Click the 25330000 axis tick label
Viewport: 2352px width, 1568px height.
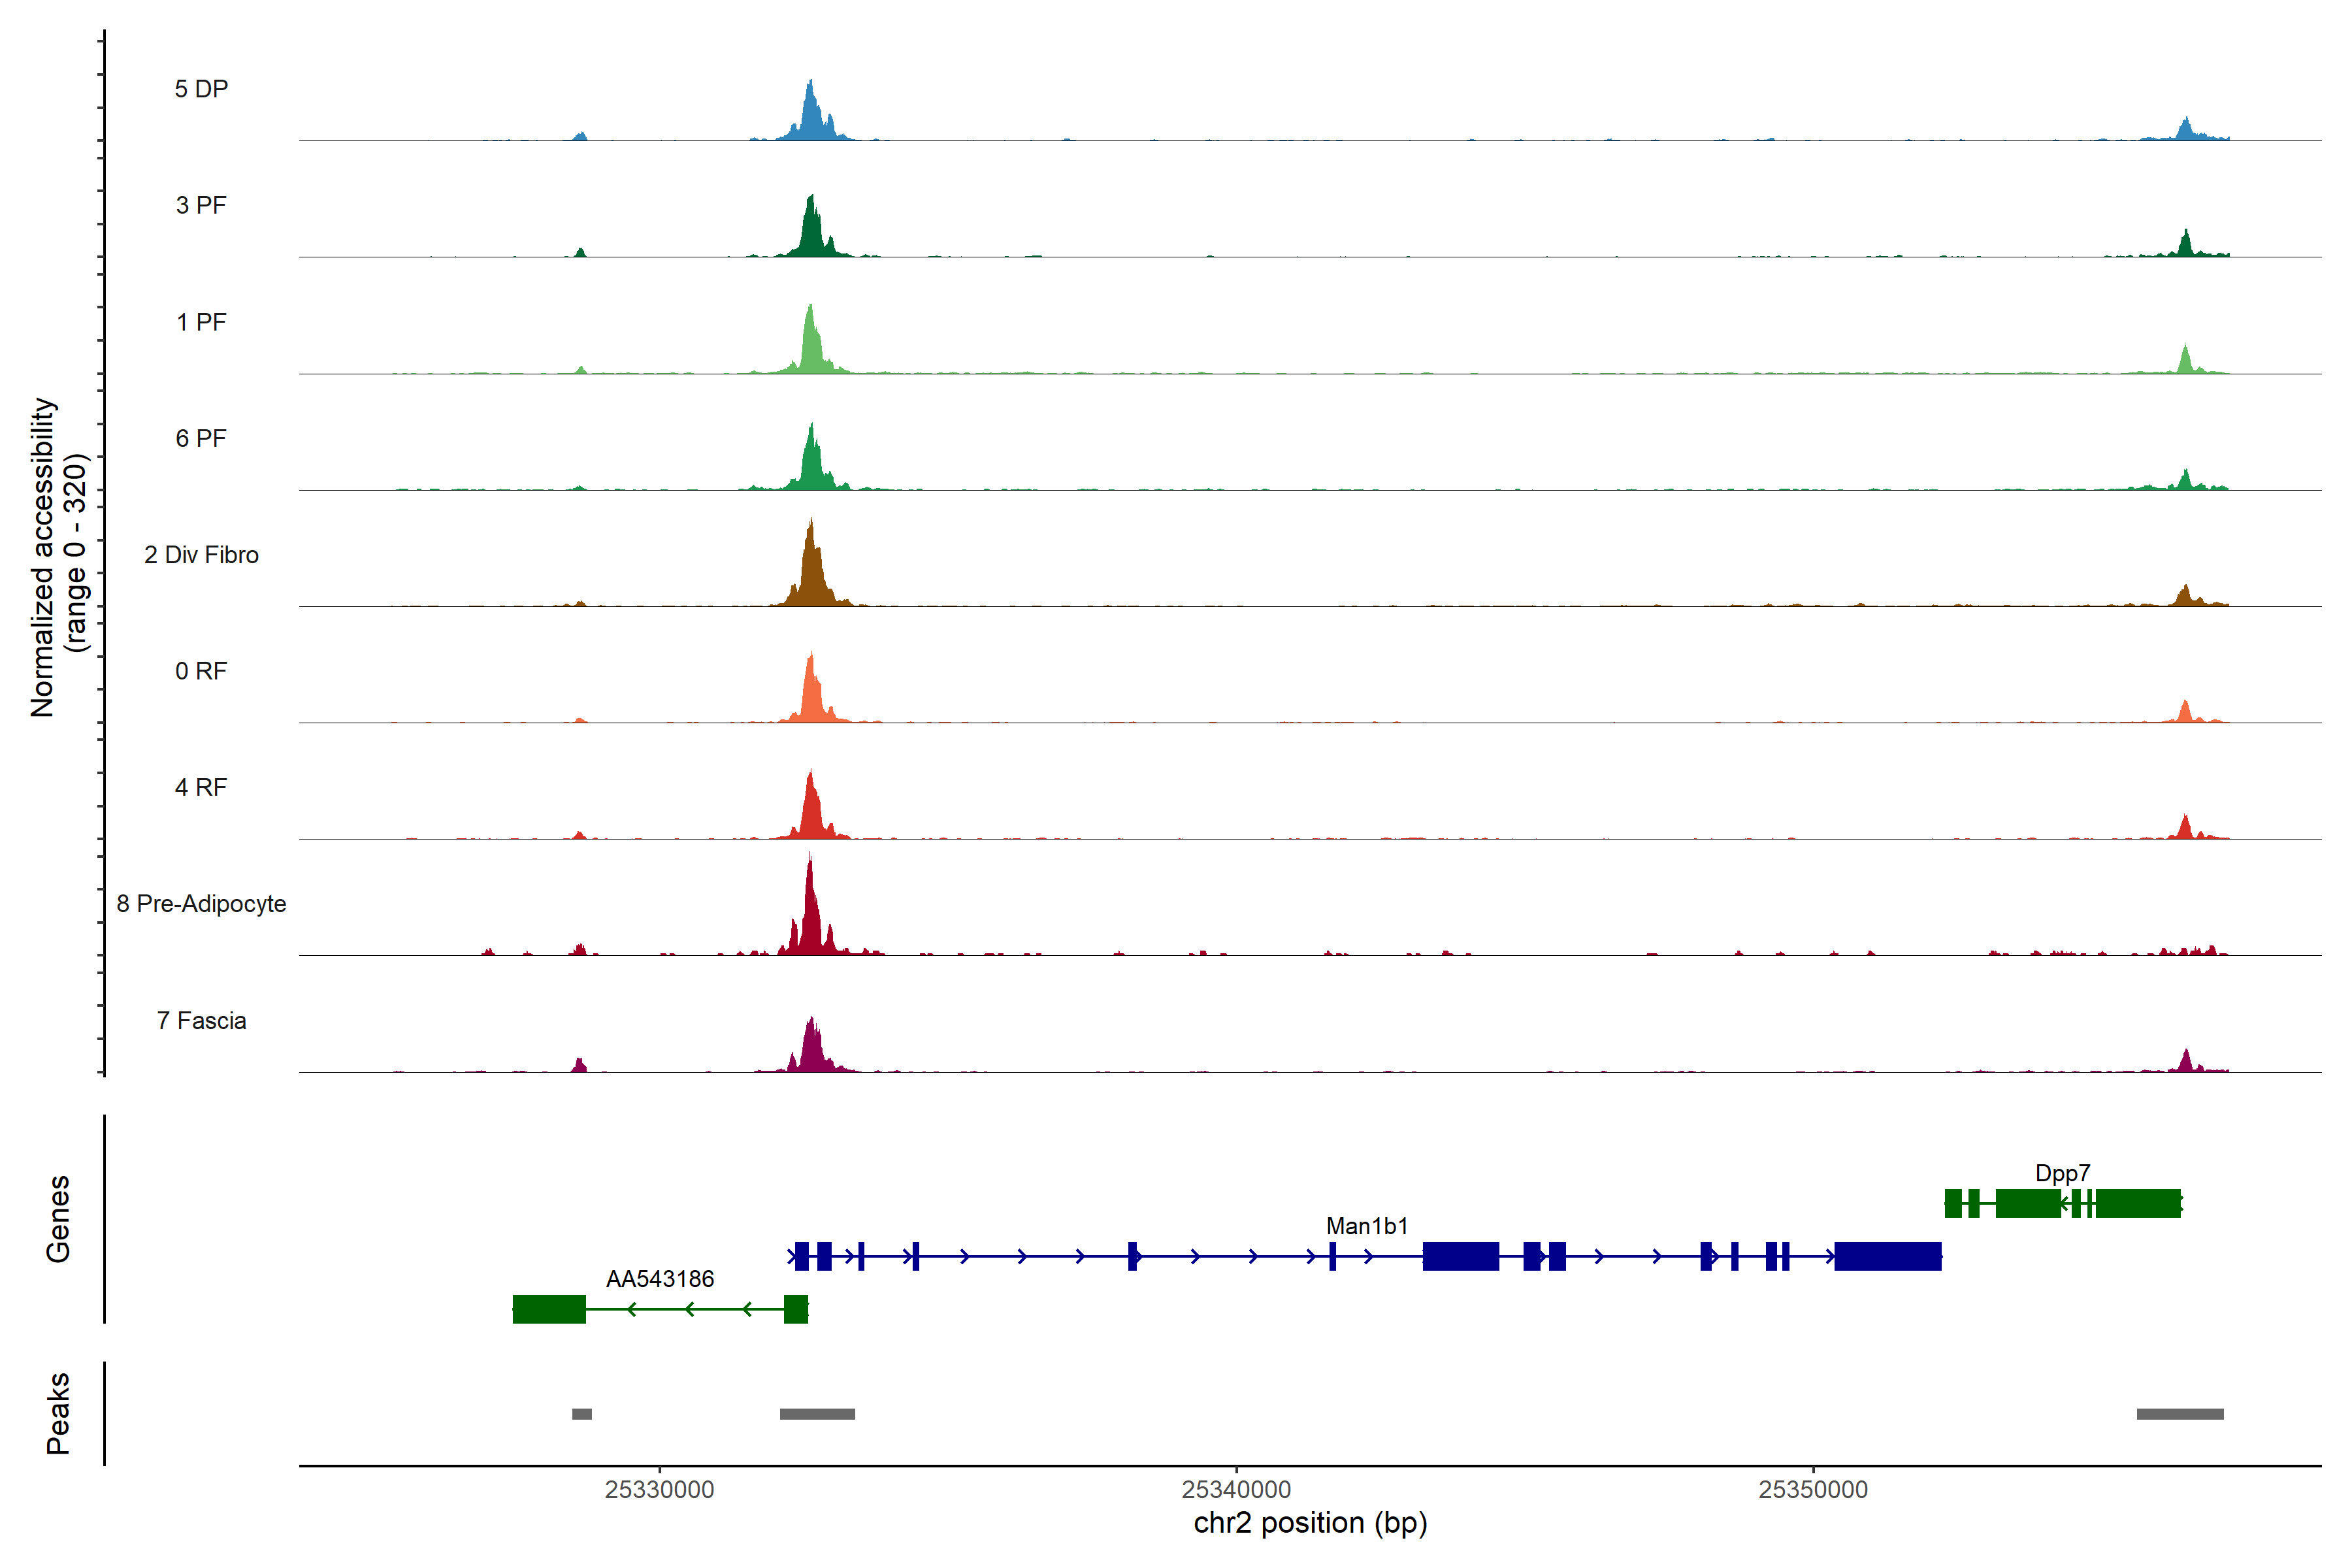659,1490
